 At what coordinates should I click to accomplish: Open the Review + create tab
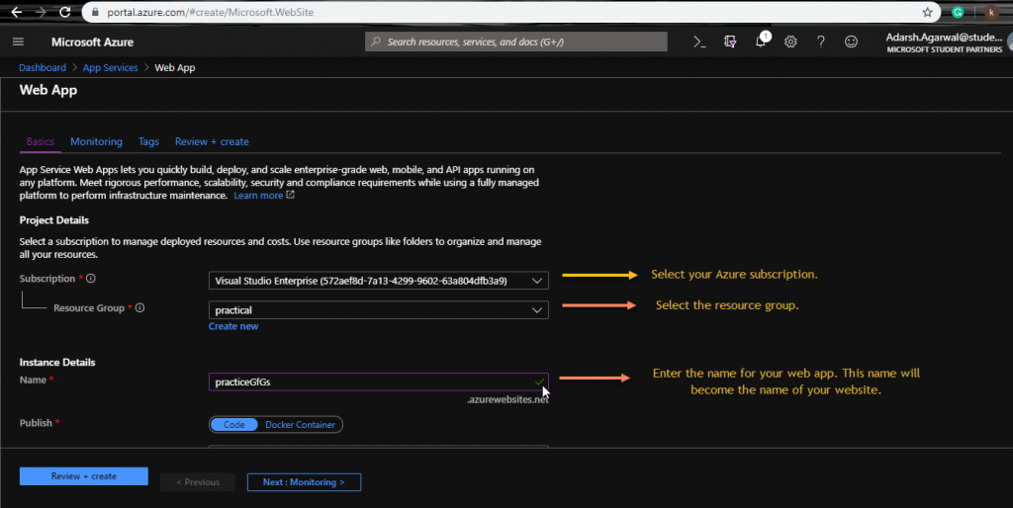point(212,142)
